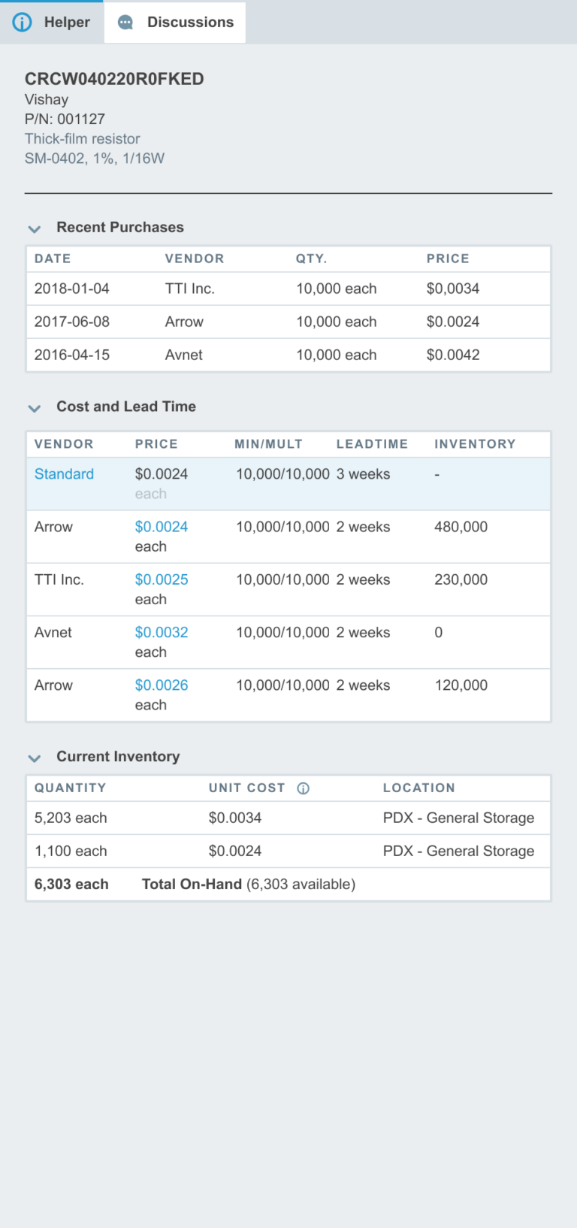Viewport: 577px width, 1228px height.
Task: Click the QTY. column header
Action: 312,259
